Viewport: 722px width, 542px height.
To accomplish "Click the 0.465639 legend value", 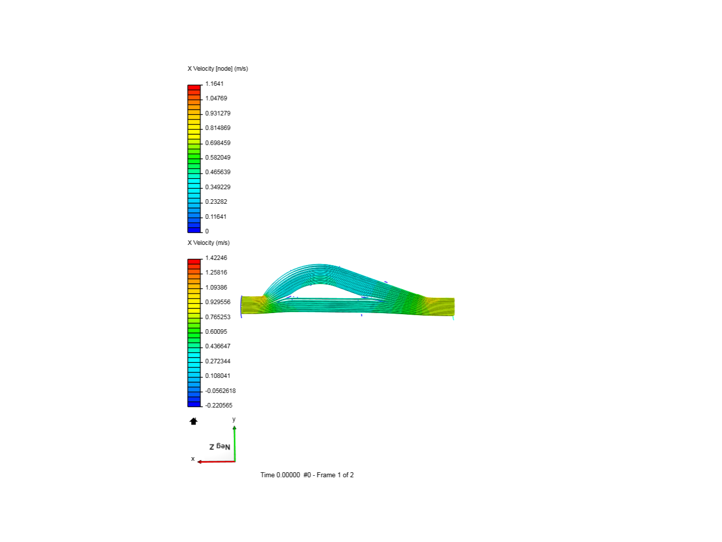I will pyautogui.click(x=218, y=172).
